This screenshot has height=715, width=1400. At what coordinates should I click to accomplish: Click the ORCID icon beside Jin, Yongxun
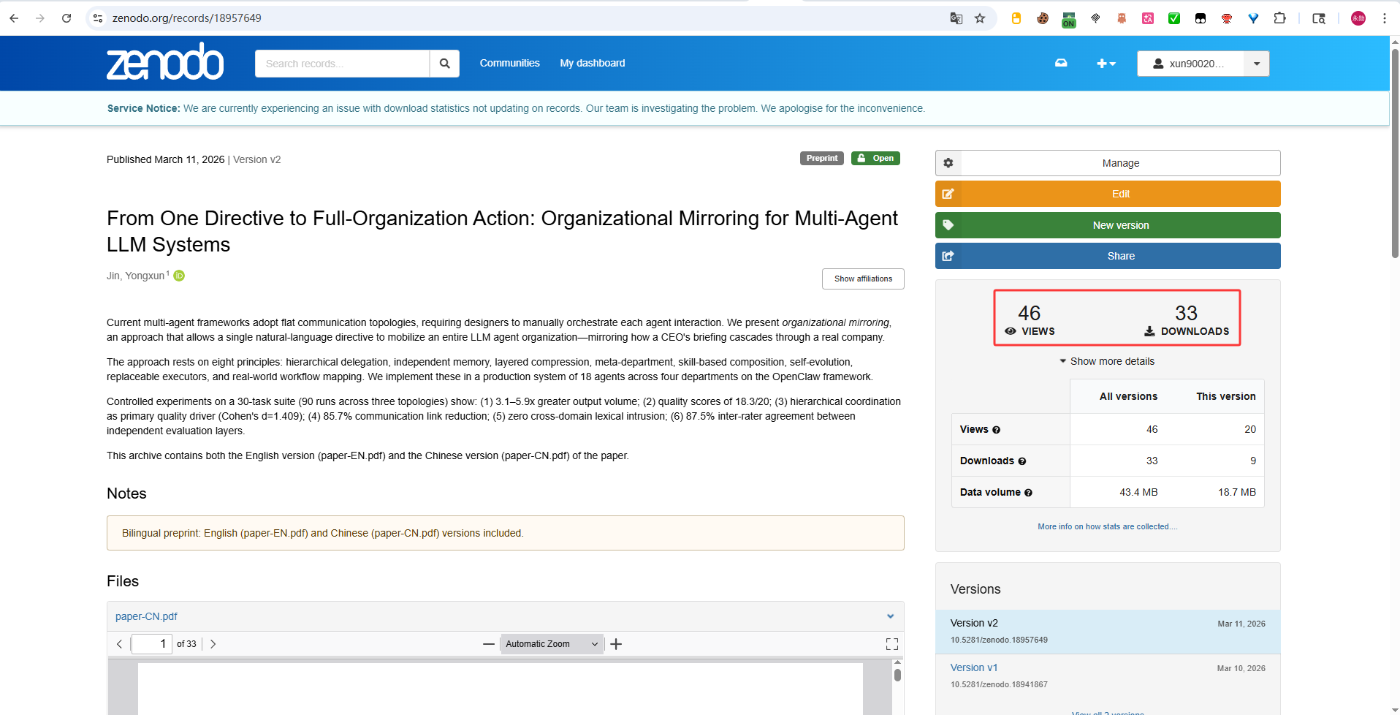(179, 276)
